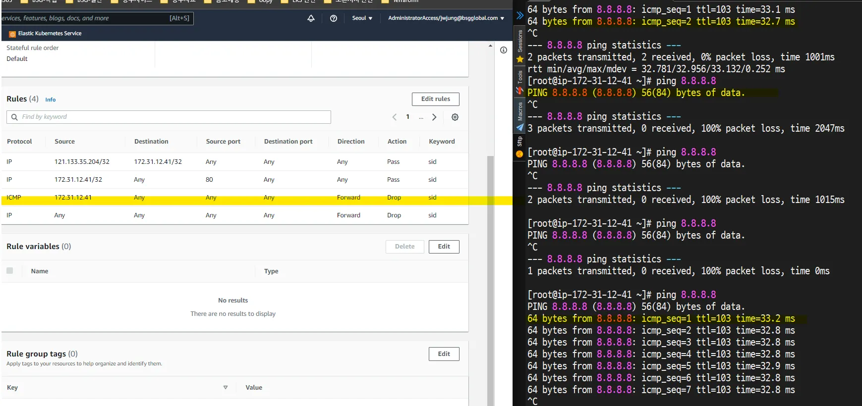This screenshot has width=862, height=406.
Task: Open the AWS help question mark icon
Action: pyautogui.click(x=334, y=18)
